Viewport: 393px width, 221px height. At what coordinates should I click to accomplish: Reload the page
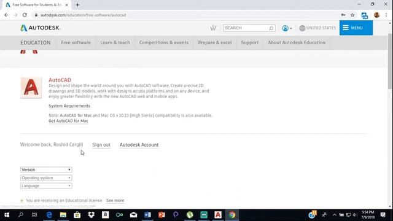pyautogui.click(x=25, y=15)
